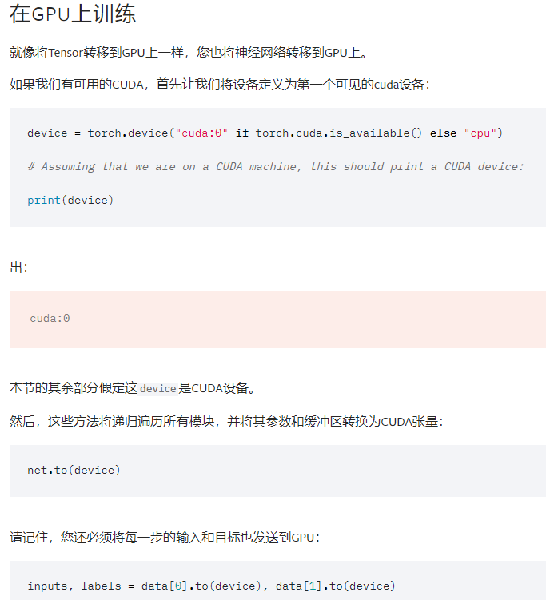Image resolution: width=546 pixels, height=600 pixels.
Task: Click the else keyword in the code
Action: click(x=443, y=133)
